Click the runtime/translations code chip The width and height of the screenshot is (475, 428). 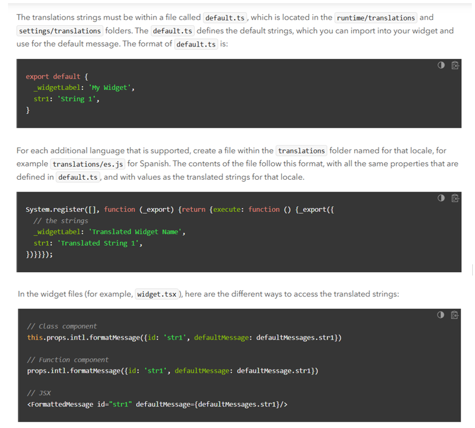click(x=376, y=17)
